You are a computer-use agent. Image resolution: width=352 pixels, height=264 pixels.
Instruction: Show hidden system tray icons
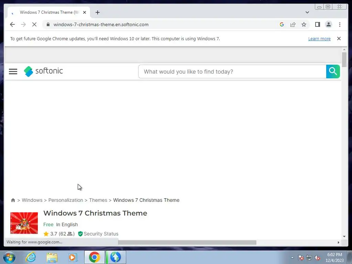pyautogui.click(x=292, y=257)
